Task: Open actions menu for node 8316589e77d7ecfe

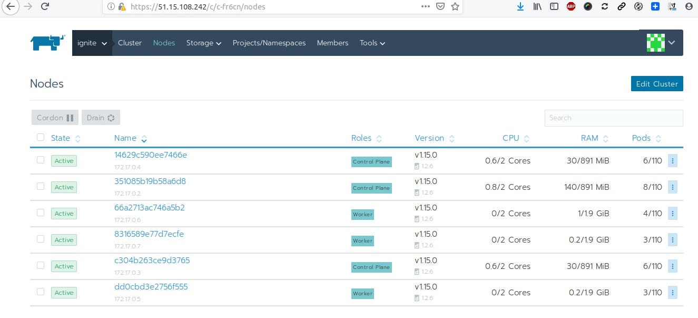Action: coord(673,240)
